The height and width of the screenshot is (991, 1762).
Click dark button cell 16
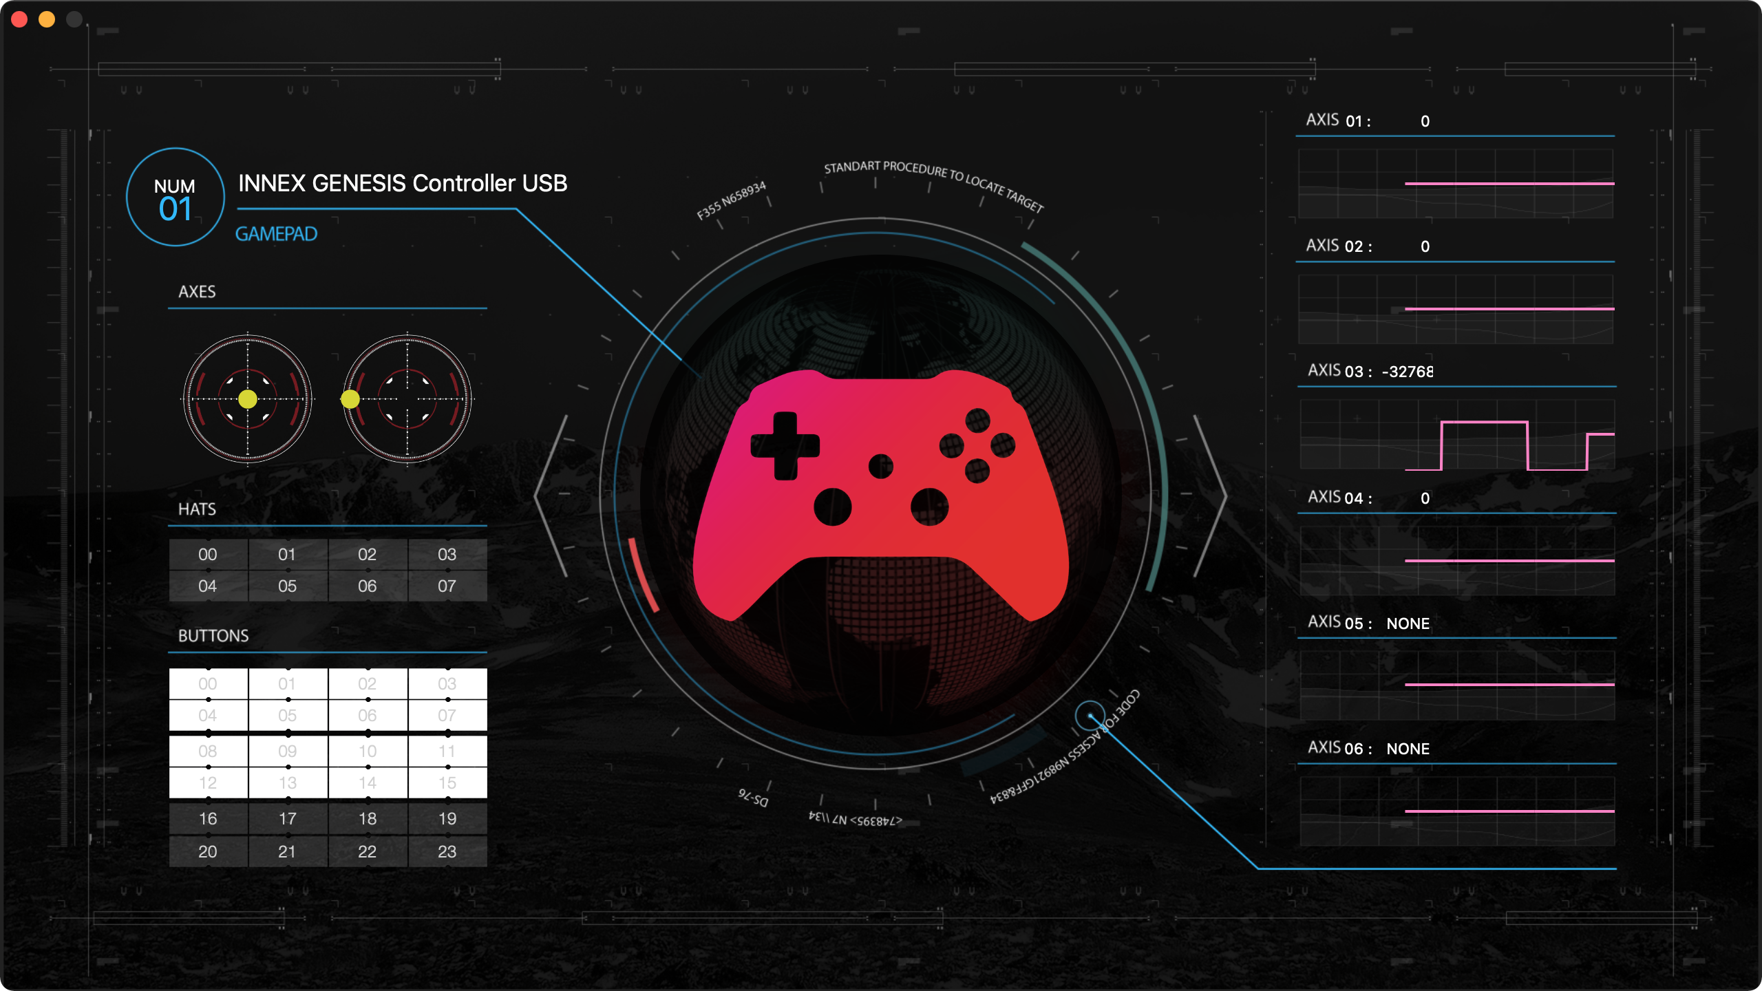pos(208,818)
